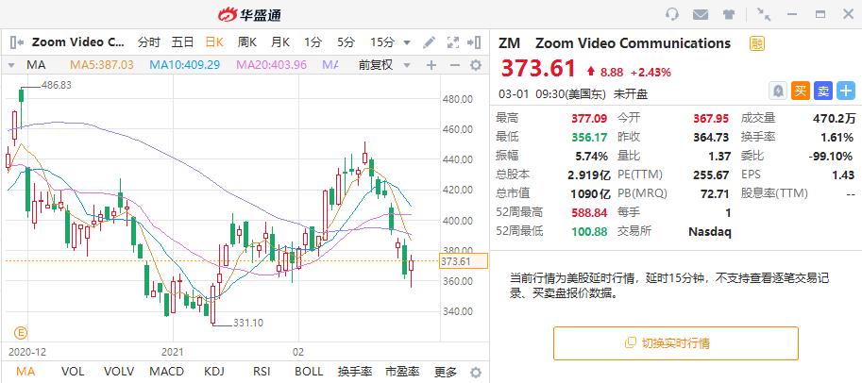862x383 pixels.
Task: Click the MA10:409.29 legend value
Action: click(x=185, y=65)
